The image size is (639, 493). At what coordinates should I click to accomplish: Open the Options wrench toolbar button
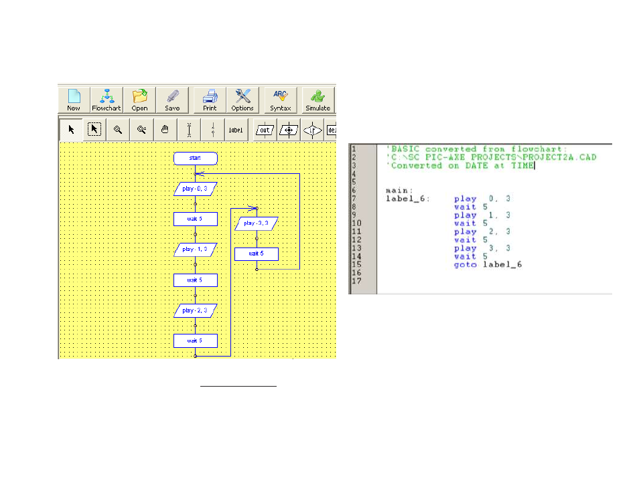242,100
